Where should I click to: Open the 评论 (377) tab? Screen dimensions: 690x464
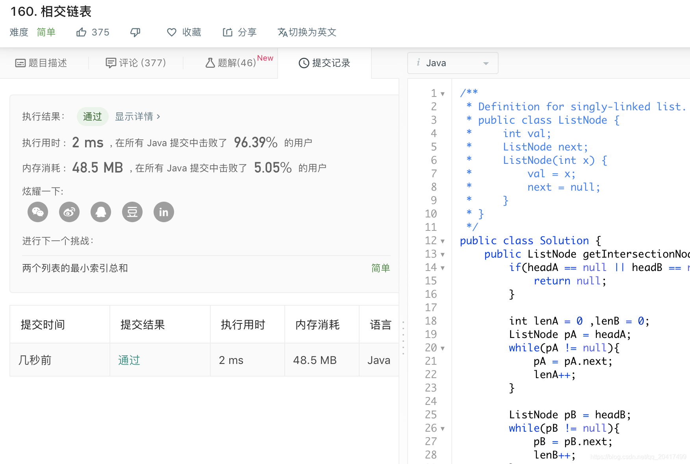pyautogui.click(x=136, y=63)
